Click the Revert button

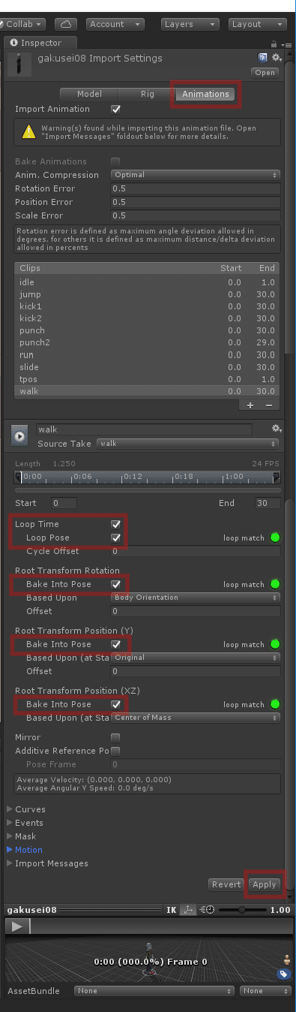click(226, 884)
